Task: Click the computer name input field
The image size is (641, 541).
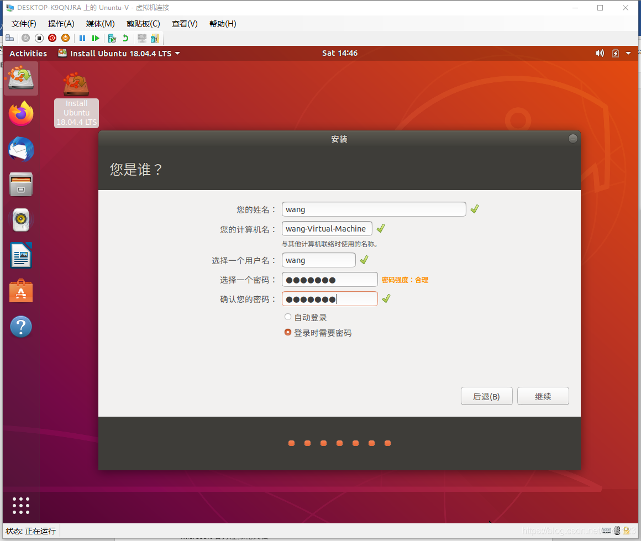Action: click(x=327, y=228)
